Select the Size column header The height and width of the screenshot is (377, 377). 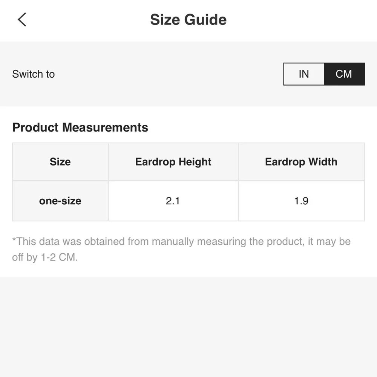pos(60,162)
